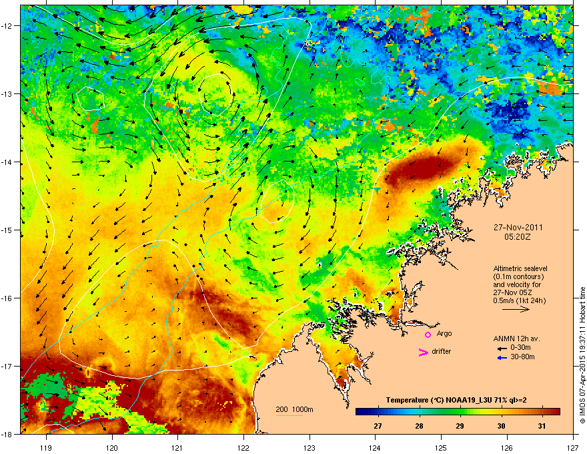Click the 'drifter' legend label
The image size is (587, 454).
click(x=441, y=351)
